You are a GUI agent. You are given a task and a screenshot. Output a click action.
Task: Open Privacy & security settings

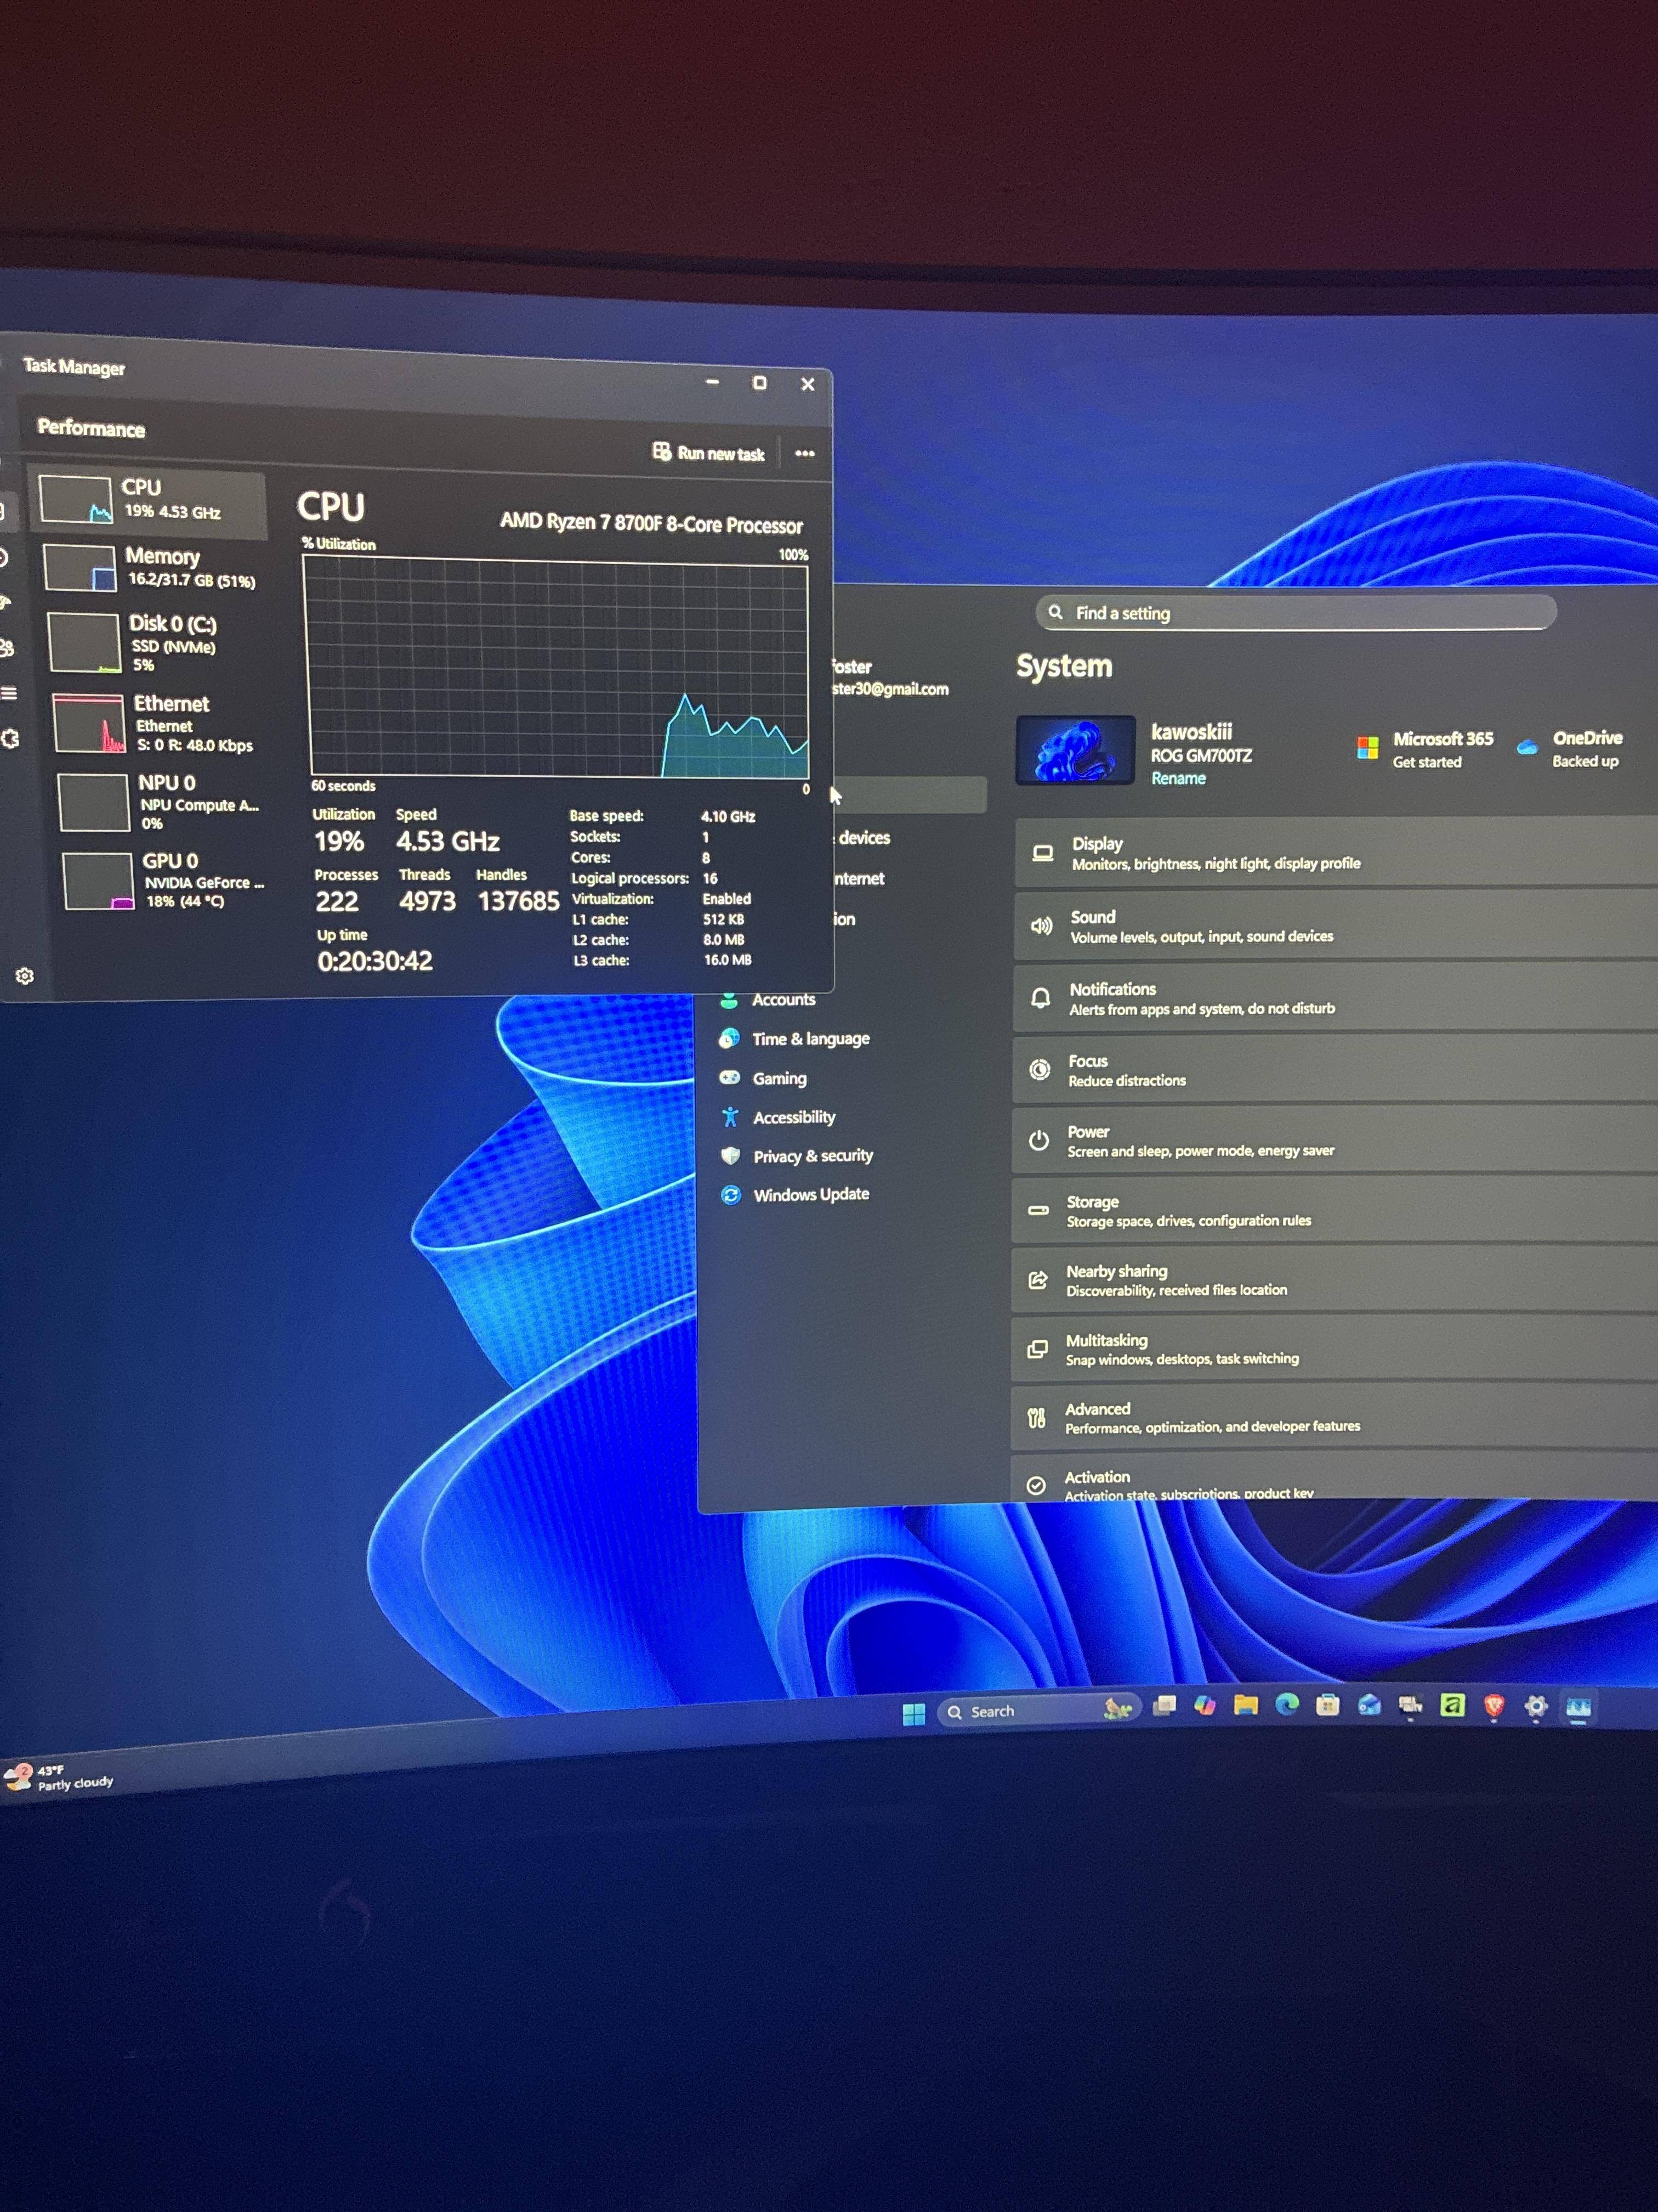811,1156
